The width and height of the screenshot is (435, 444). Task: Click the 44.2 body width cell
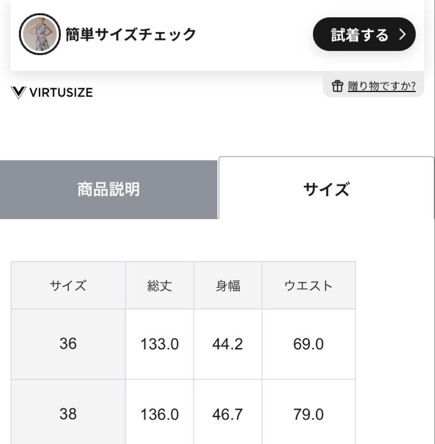click(x=228, y=344)
